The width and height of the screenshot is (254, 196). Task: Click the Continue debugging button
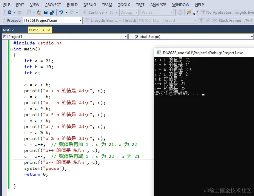pyautogui.click(x=93, y=12)
